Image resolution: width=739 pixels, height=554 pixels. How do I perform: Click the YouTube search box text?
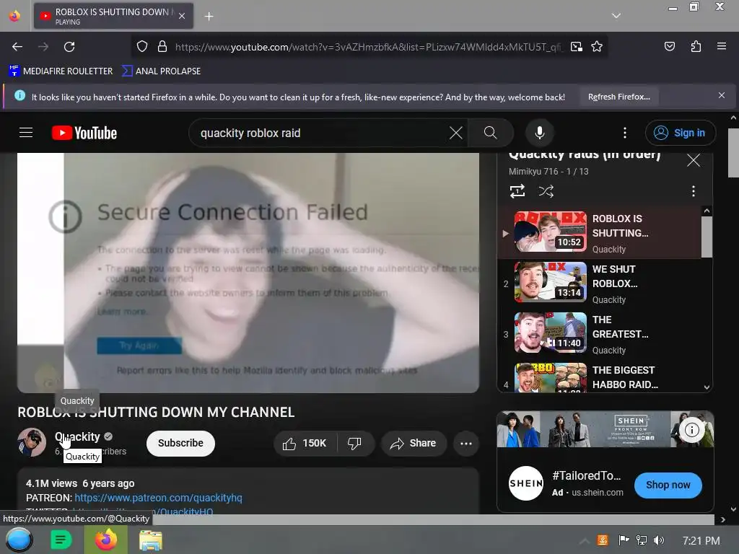250,133
